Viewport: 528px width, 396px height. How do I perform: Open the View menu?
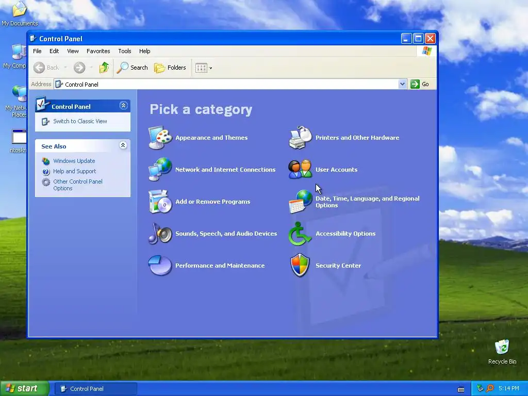(x=73, y=51)
